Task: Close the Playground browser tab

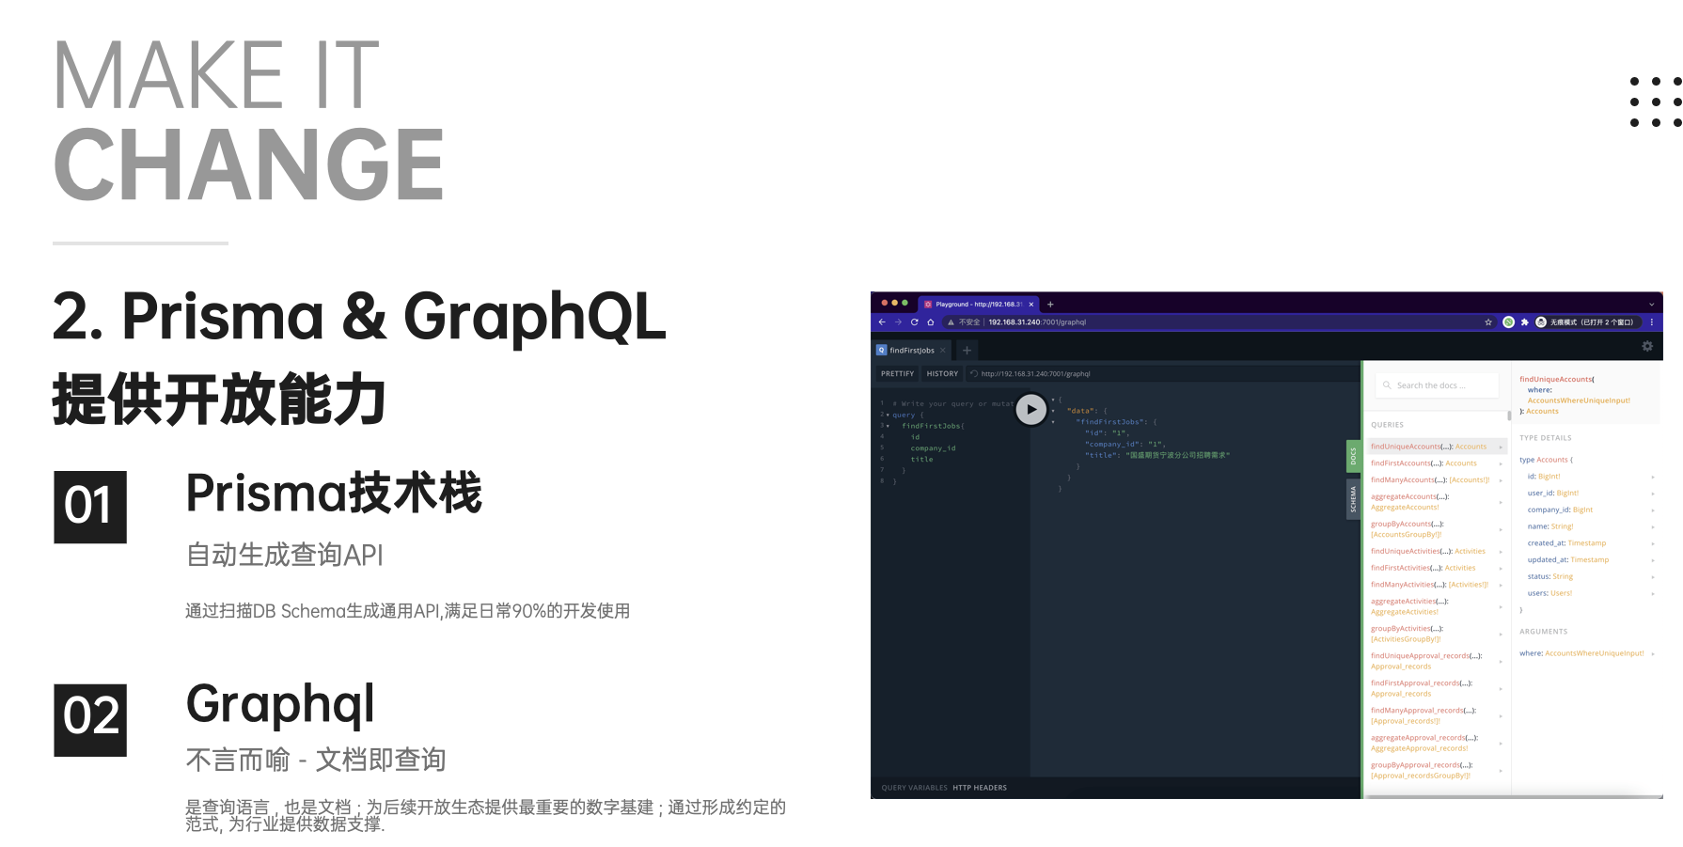Action: [1031, 305]
